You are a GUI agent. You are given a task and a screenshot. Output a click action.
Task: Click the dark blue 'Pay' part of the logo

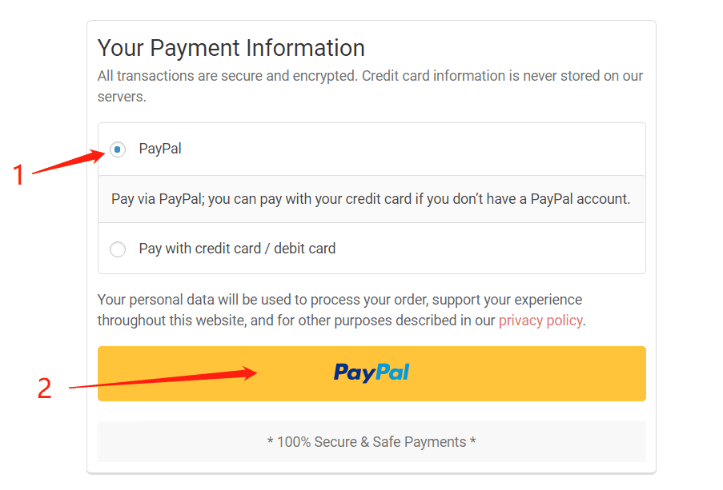[x=354, y=372]
